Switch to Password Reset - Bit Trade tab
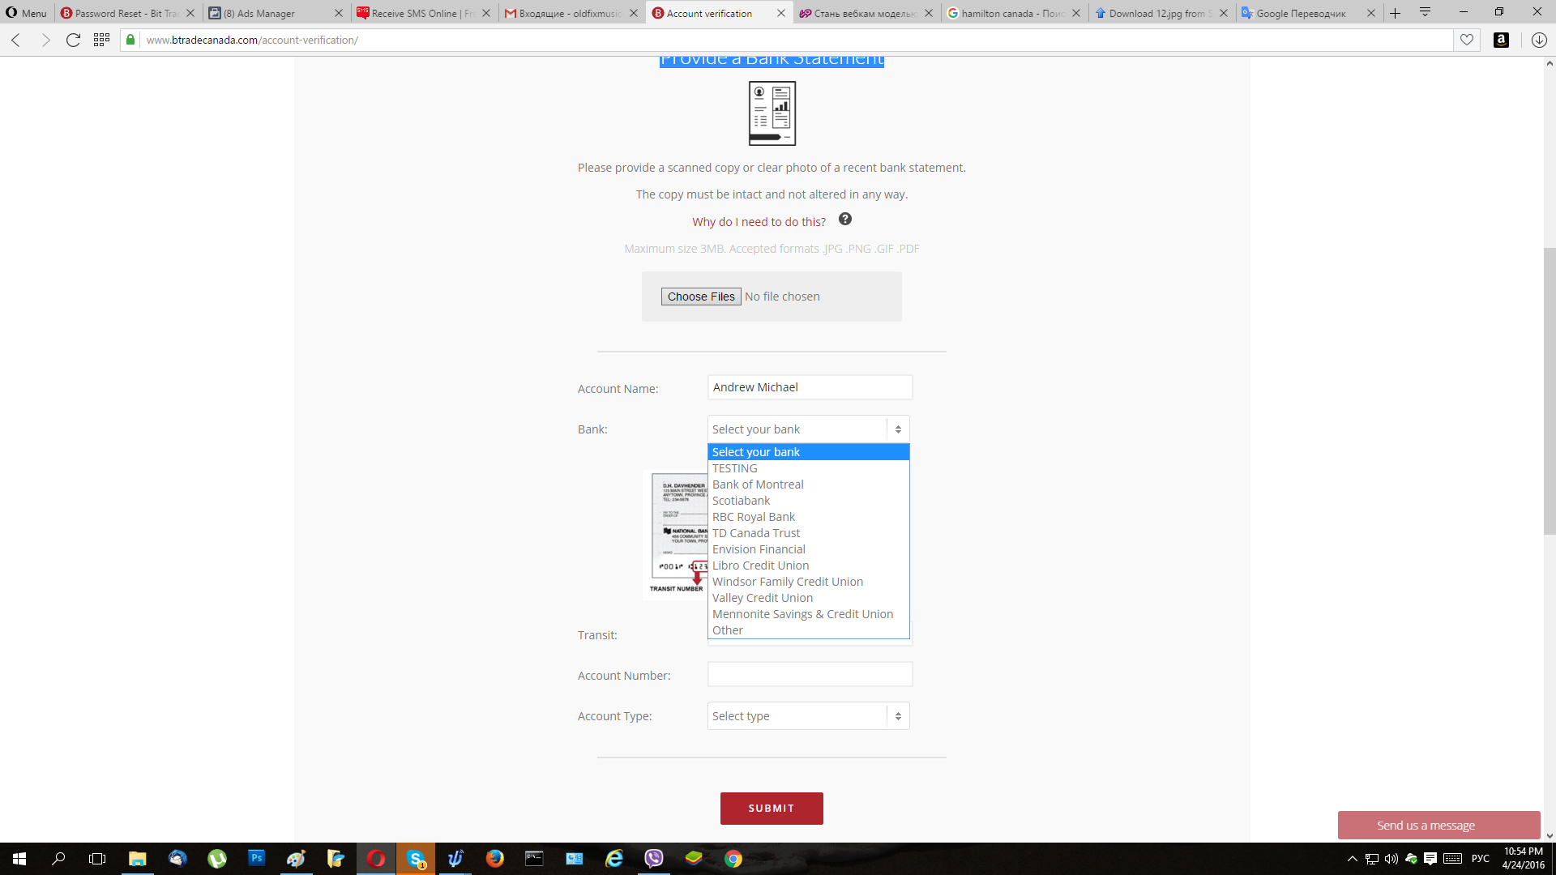1556x875 pixels. click(126, 13)
